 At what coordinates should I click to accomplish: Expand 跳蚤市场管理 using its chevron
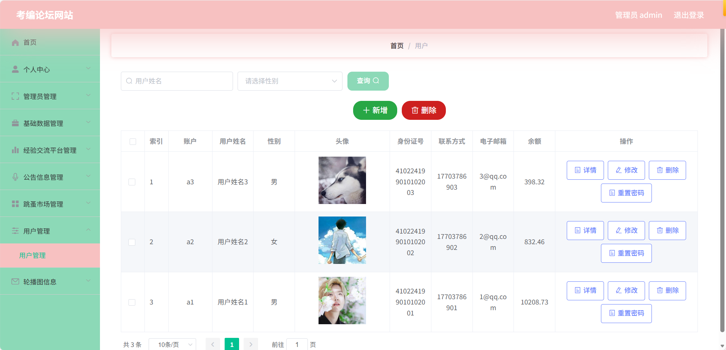click(x=88, y=203)
